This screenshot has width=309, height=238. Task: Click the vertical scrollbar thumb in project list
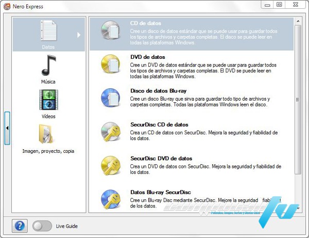[298, 100]
